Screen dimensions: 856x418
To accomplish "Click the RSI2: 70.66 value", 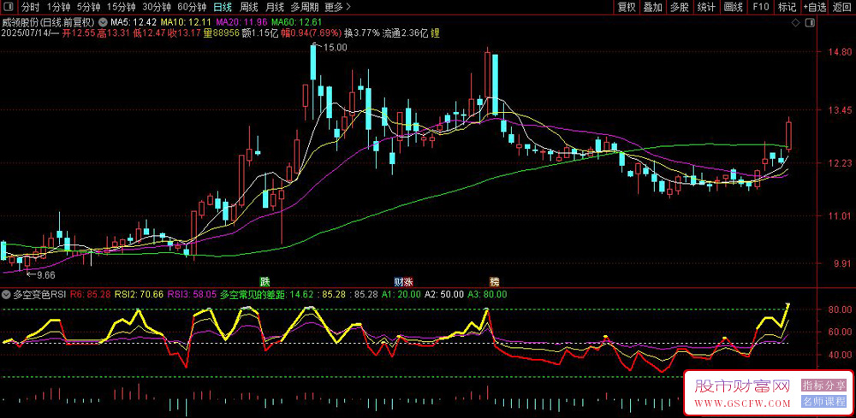I will click(140, 294).
